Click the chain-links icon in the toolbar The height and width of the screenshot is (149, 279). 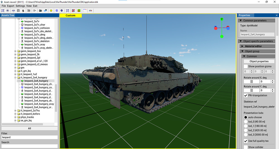(x=18, y=11)
